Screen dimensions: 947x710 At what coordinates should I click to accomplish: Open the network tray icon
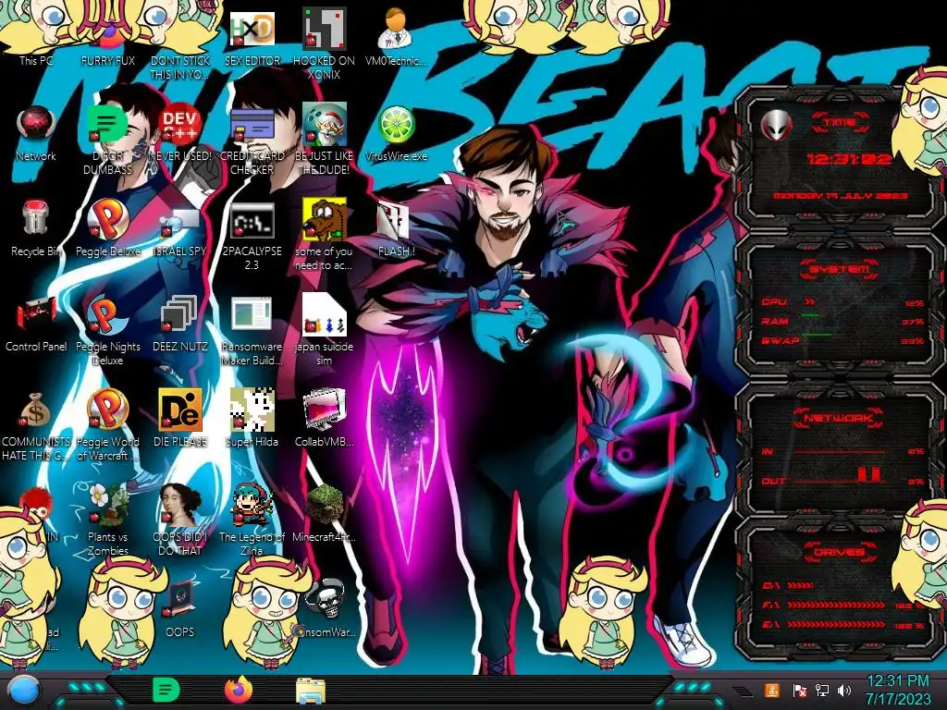tap(821, 690)
